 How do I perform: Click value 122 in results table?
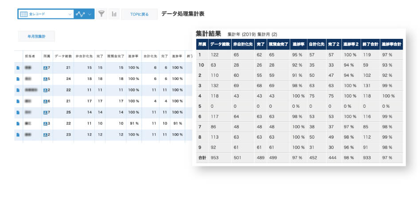[x=214, y=55]
